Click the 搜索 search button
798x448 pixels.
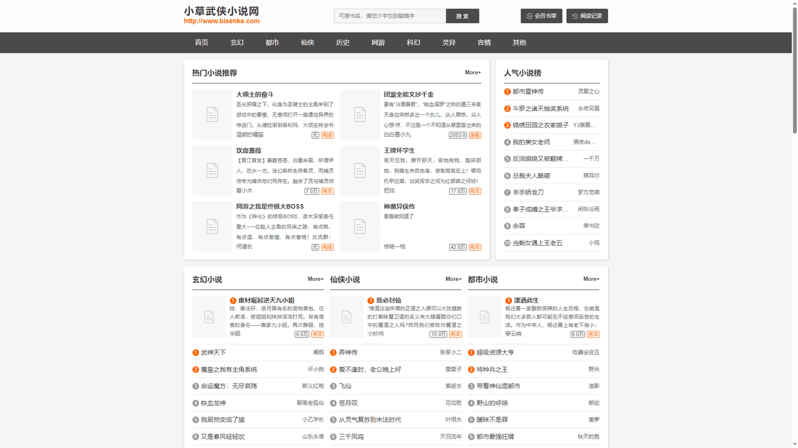coord(462,16)
